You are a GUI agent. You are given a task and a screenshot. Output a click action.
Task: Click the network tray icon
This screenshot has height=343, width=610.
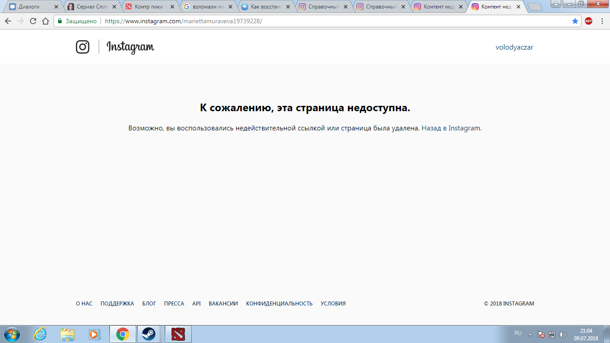point(552,334)
